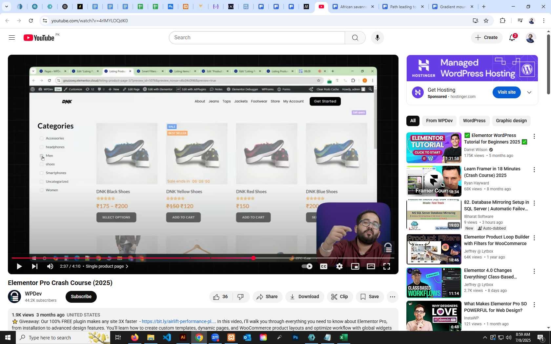
Task: Click the red video progress scrubber
Action: (x=253, y=258)
